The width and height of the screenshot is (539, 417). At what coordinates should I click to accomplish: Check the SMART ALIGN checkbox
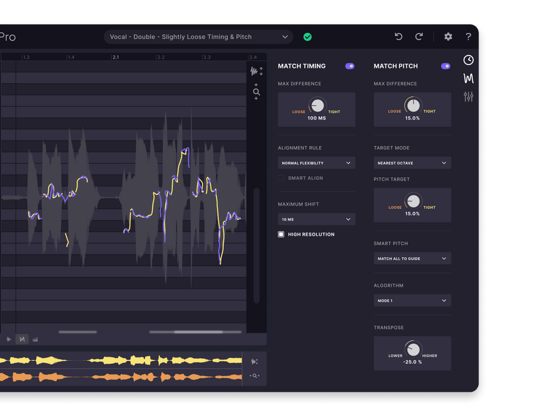[281, 178]
